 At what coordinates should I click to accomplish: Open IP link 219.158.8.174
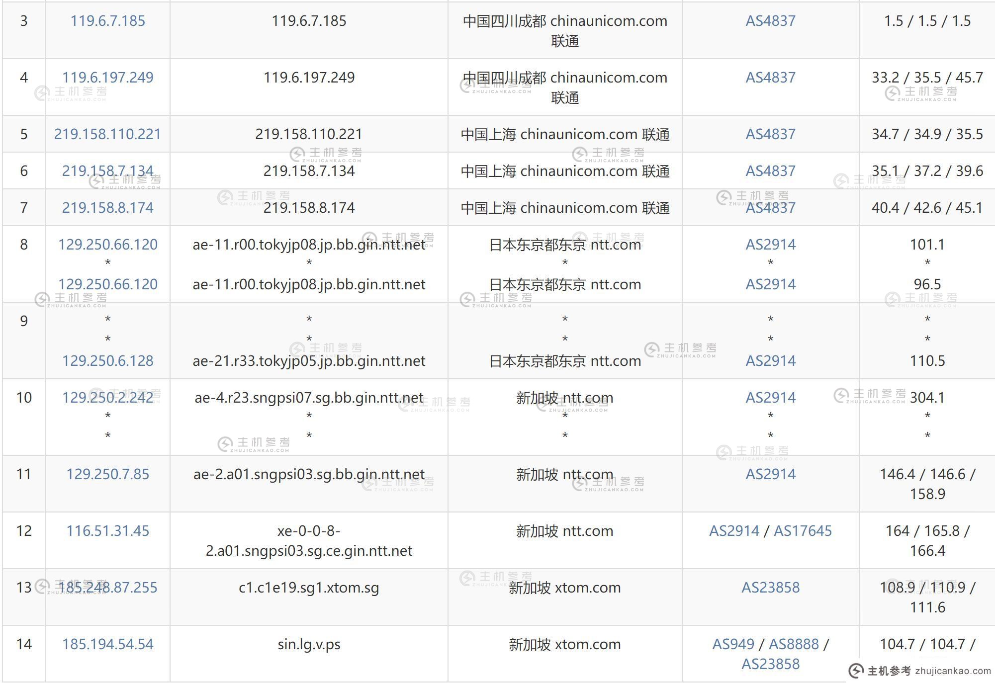[107, 208]
